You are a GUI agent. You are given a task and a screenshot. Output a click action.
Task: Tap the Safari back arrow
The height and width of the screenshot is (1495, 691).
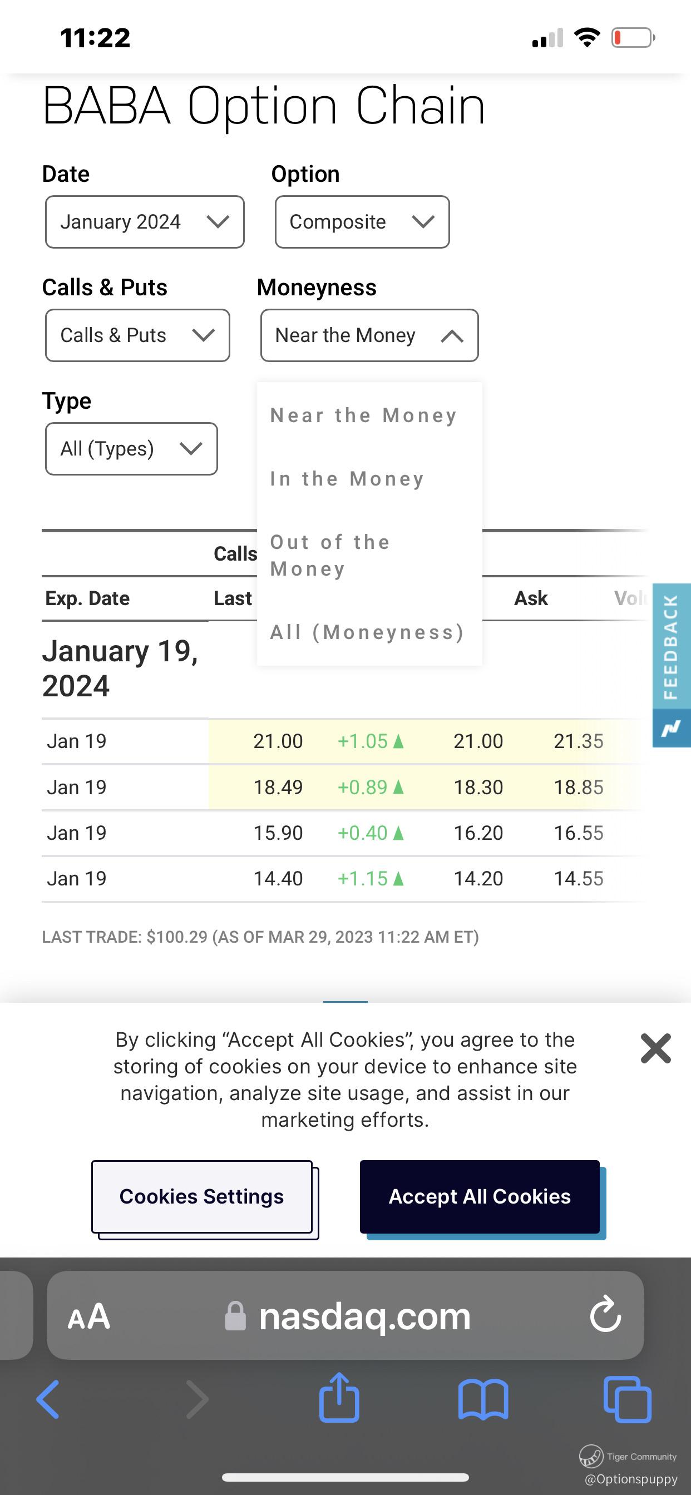[48, 1399]
